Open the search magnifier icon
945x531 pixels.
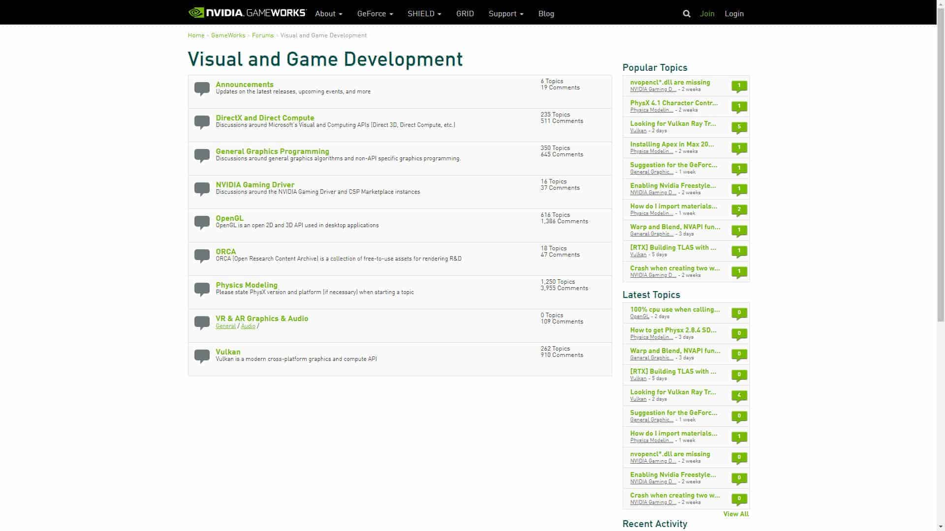point(687,13)
